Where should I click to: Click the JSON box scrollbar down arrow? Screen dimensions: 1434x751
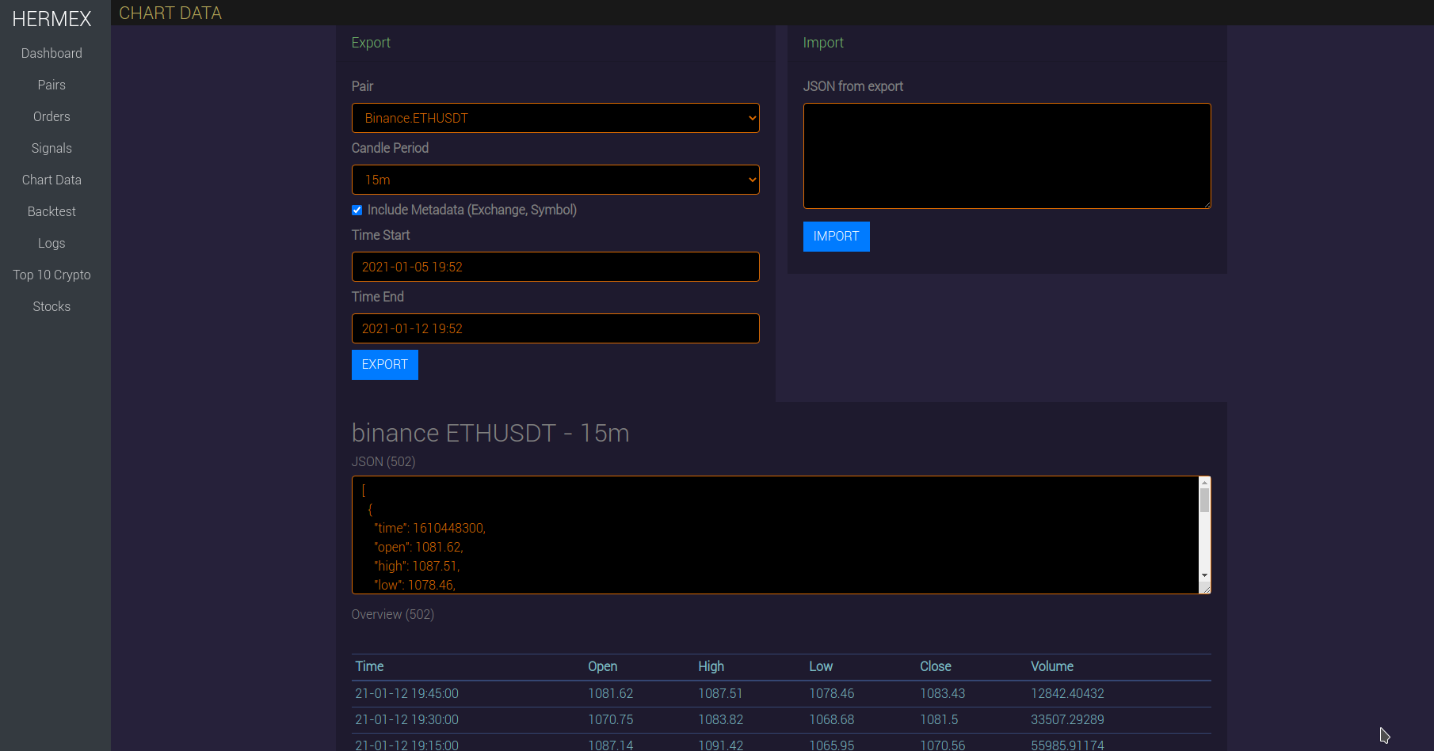[x=1204, y=576]
